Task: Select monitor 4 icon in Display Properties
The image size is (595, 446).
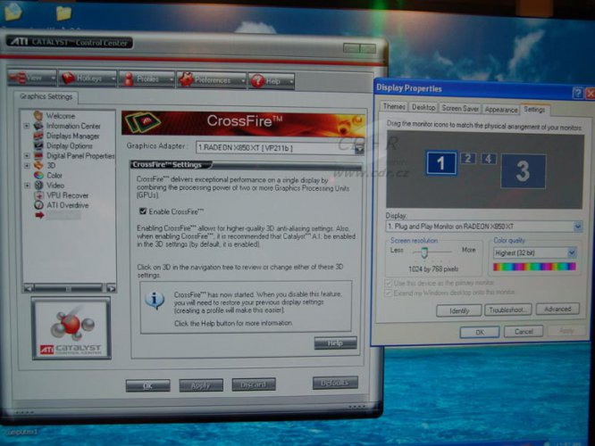Action: (x=489, y=159)
